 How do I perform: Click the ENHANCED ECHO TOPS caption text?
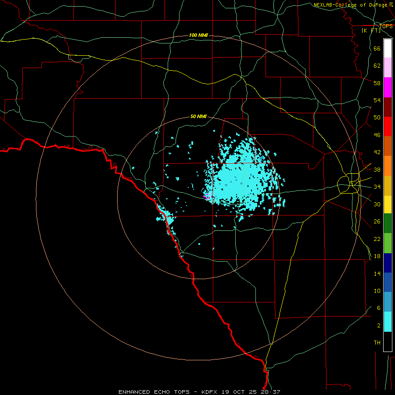coord(154,392)
